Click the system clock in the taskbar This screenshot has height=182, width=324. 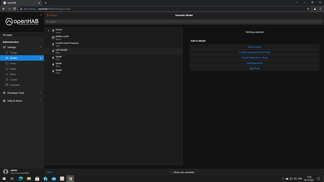(x=309, y=179)
